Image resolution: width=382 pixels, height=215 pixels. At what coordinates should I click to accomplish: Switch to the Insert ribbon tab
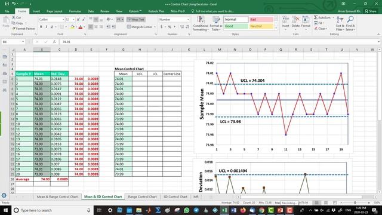click(x=36, y=11)
